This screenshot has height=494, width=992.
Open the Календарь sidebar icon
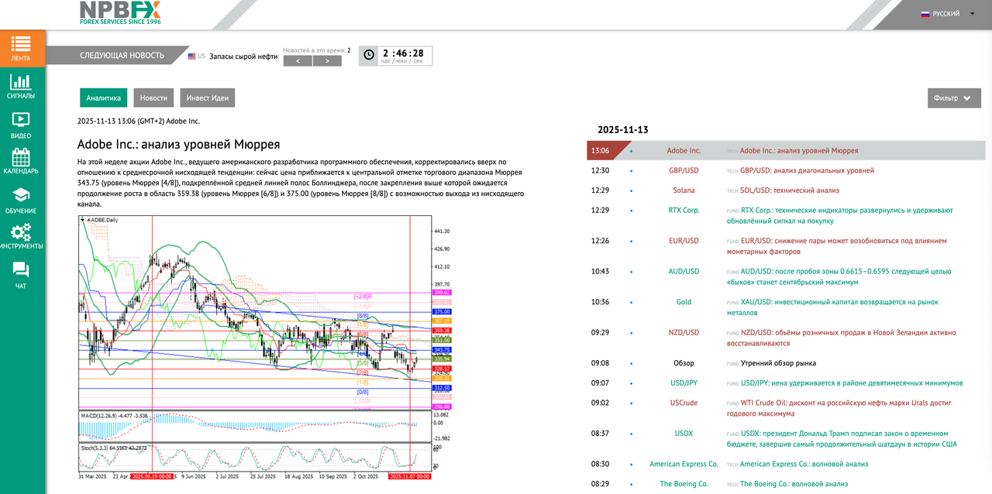pos(21,161)
